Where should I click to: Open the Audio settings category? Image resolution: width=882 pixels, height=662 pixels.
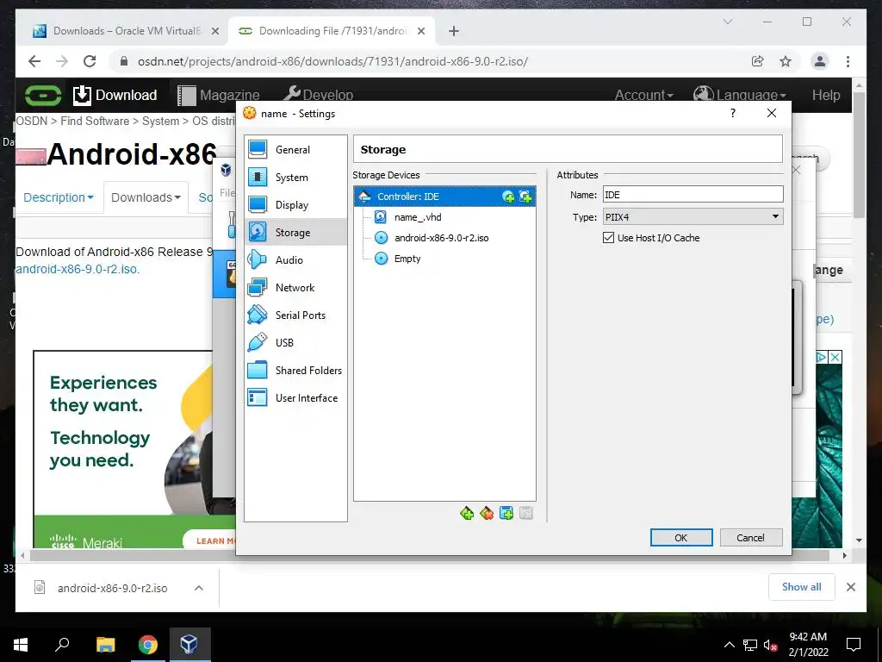pos(296,260)
